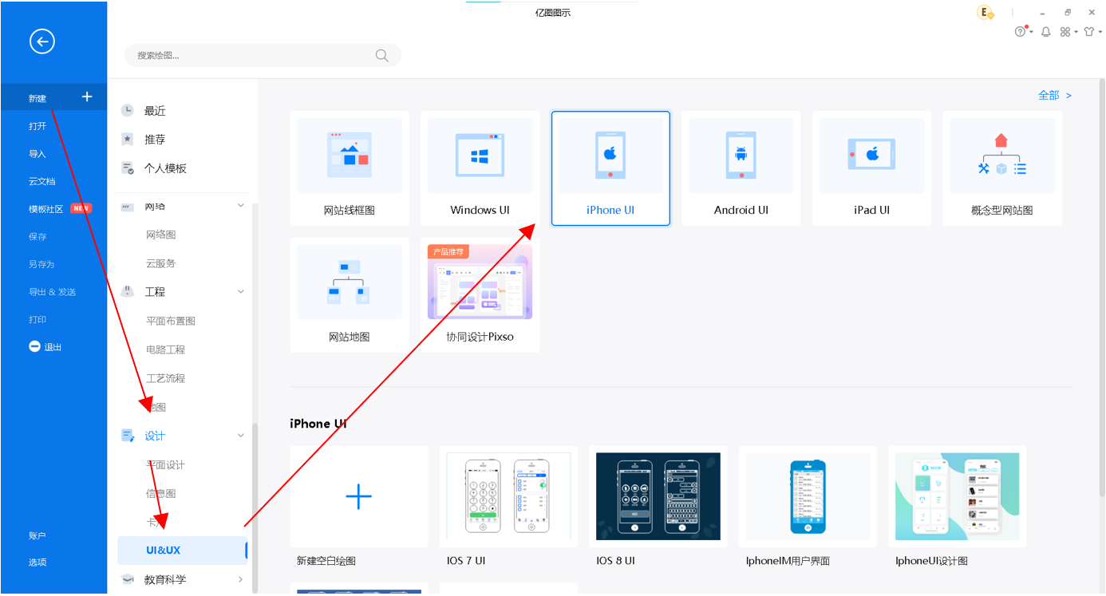Open the user account avatar icon

986,13
